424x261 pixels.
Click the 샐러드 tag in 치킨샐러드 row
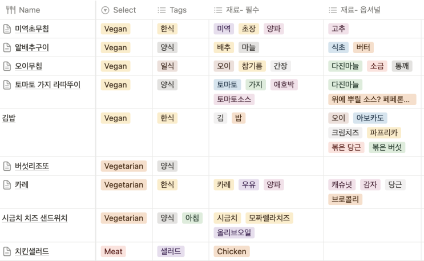tap(171, 251)
